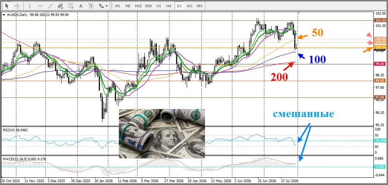Click the 100.50 price level label

click(x=381, y=39)
